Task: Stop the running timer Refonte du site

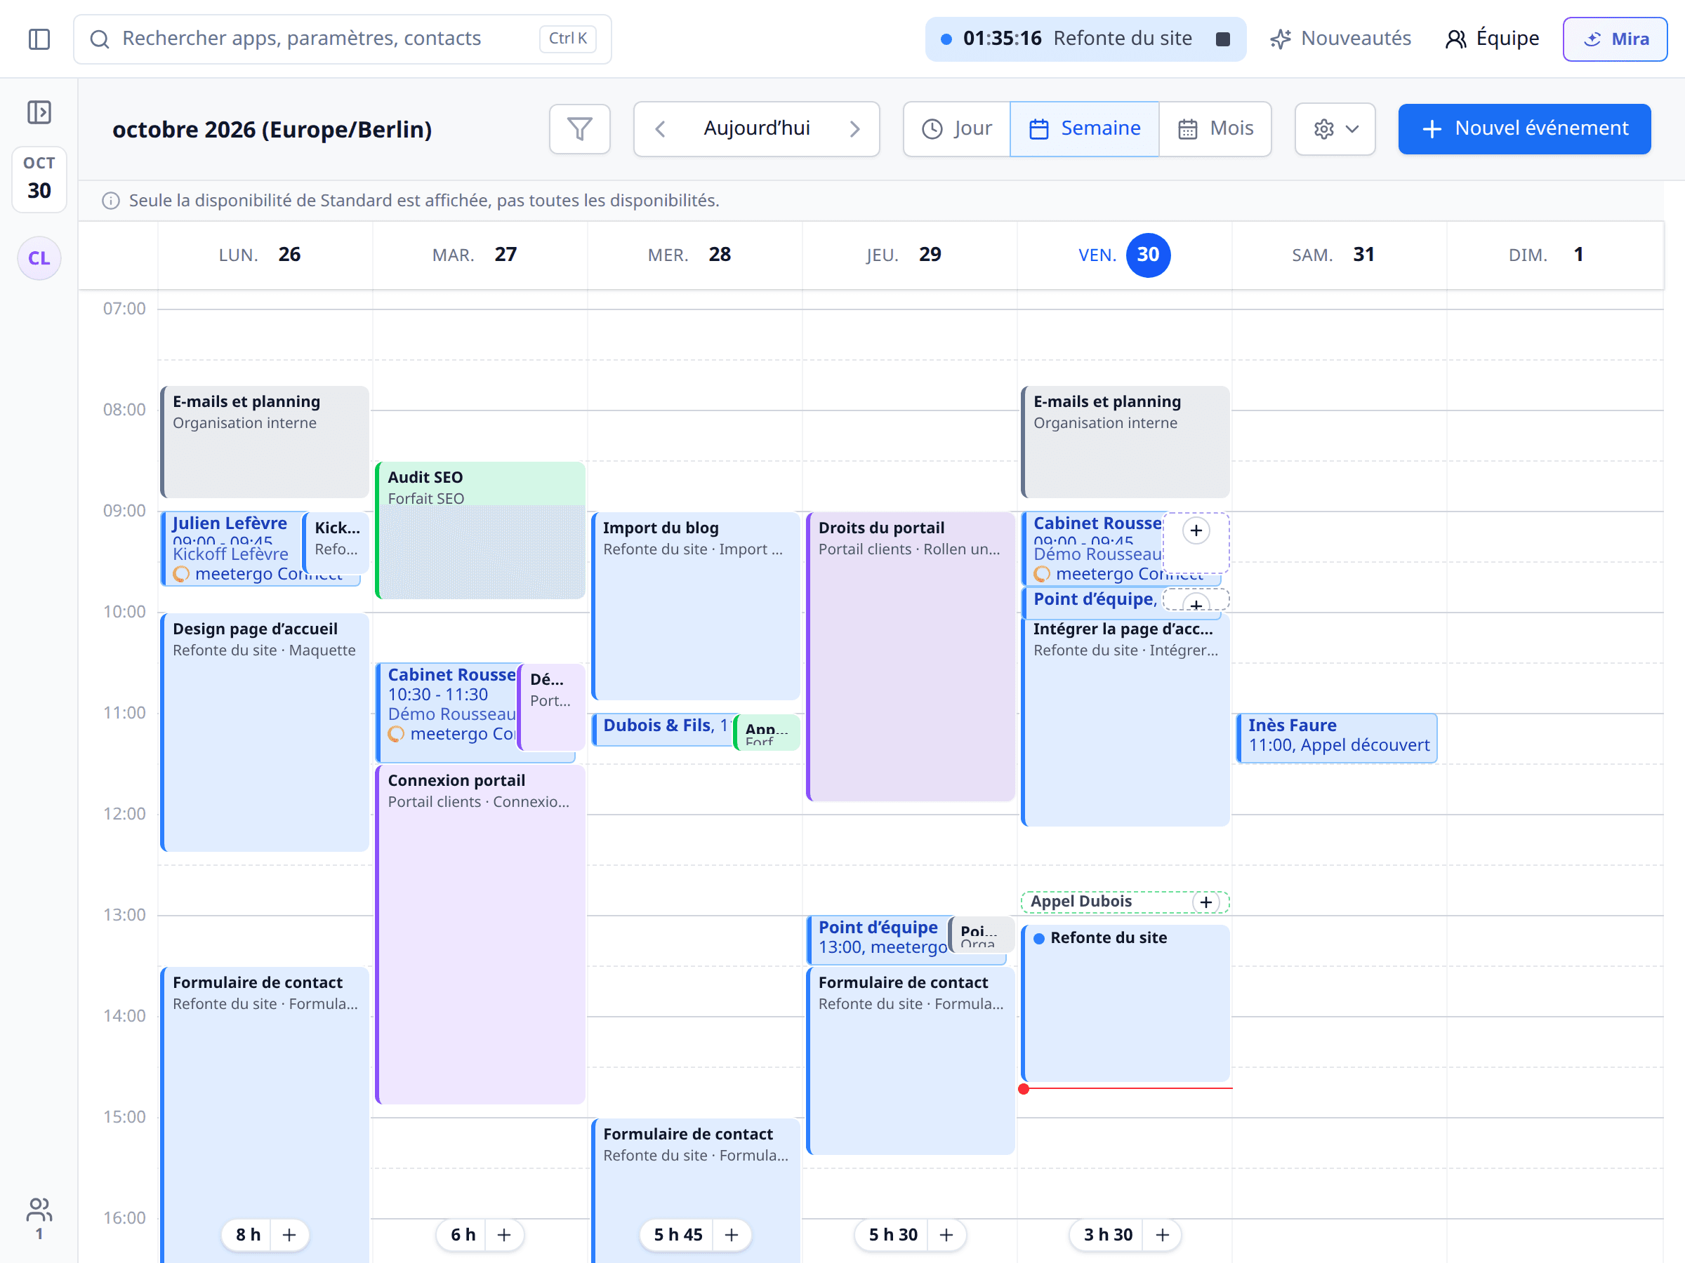Action: coord(1222,39)
